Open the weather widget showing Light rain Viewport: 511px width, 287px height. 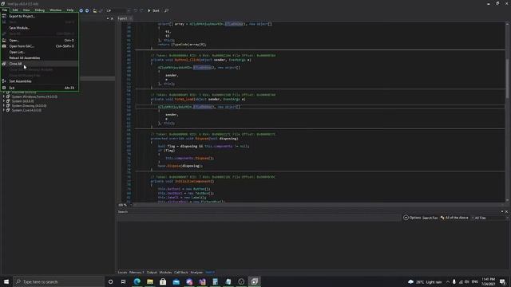click(425, 281)
